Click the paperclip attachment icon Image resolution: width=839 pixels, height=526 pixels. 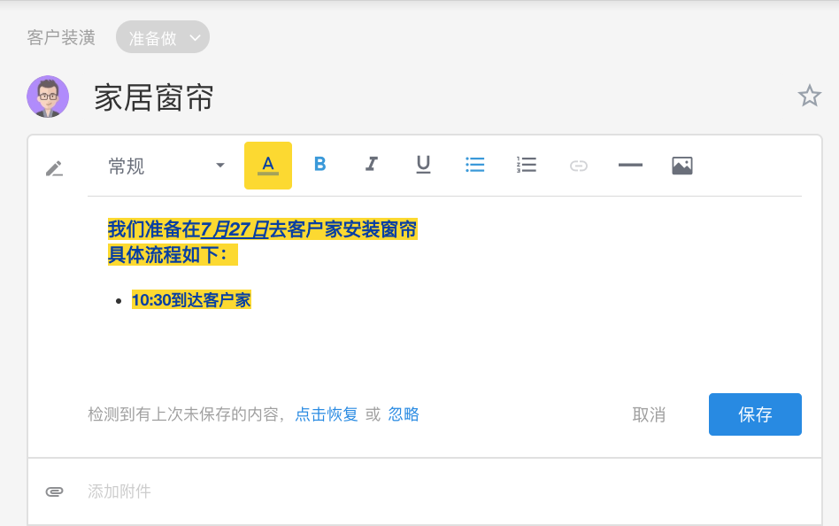pos(54,491)
